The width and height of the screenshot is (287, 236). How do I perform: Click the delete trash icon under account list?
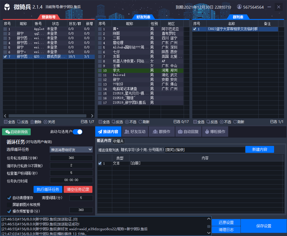coord(32,122)
